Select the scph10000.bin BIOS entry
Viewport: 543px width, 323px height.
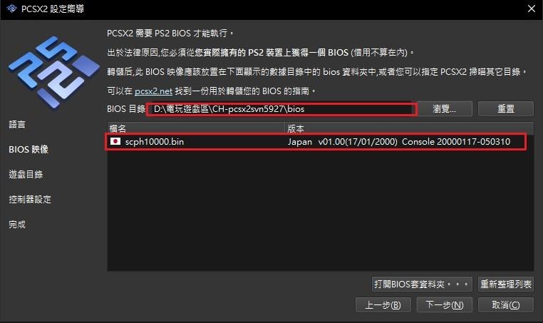(316, 142)
